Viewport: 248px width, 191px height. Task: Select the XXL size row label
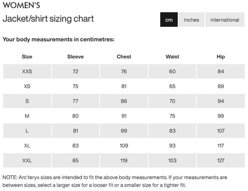tap(27, 160)
